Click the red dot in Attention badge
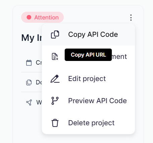 29,17
